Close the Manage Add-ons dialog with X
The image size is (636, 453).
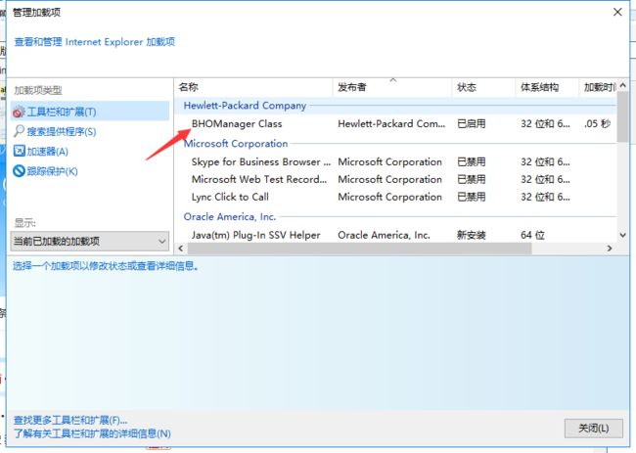617,12
